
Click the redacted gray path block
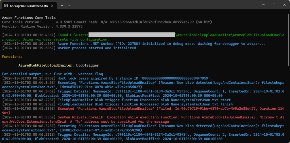pos(132,35)
